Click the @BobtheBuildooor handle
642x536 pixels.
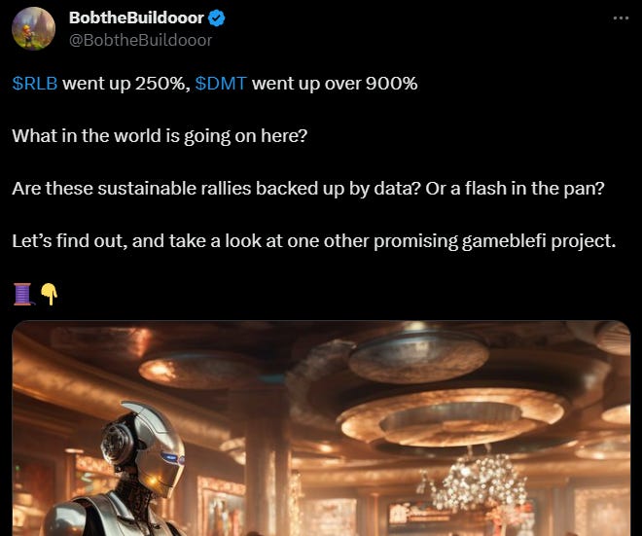click(140, 40)
